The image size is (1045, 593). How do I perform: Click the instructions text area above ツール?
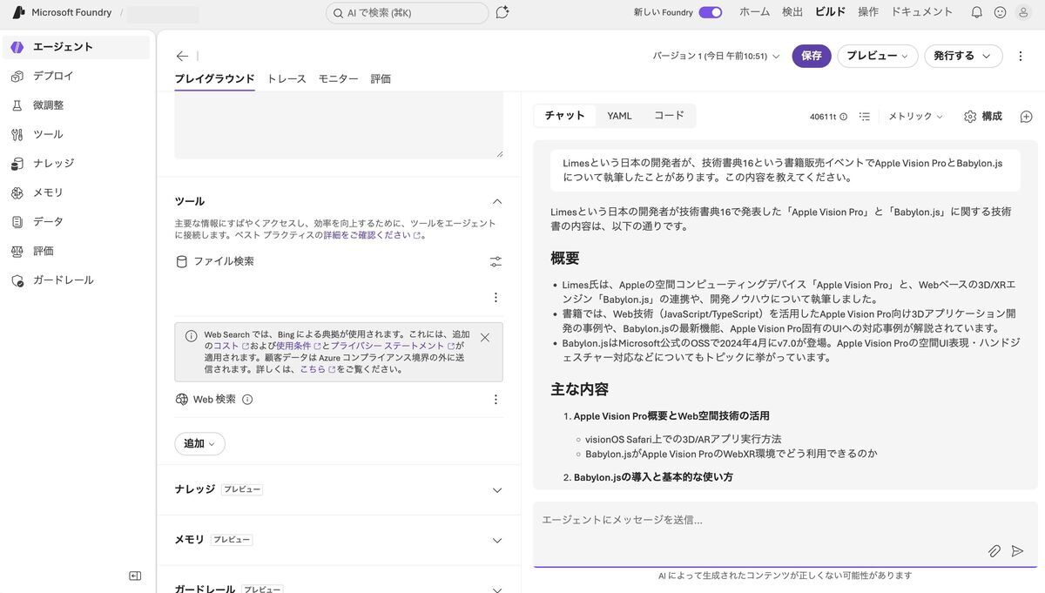point(339,125)
